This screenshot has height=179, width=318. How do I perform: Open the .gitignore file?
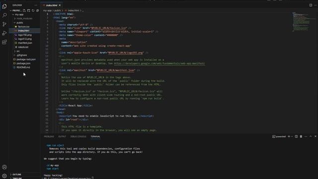pos(21,55)
